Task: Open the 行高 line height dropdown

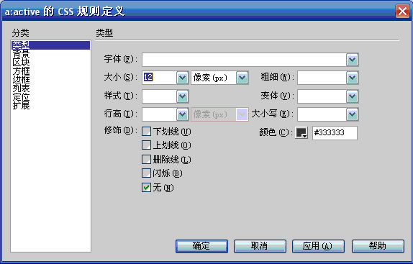Action: pos(182,114)
